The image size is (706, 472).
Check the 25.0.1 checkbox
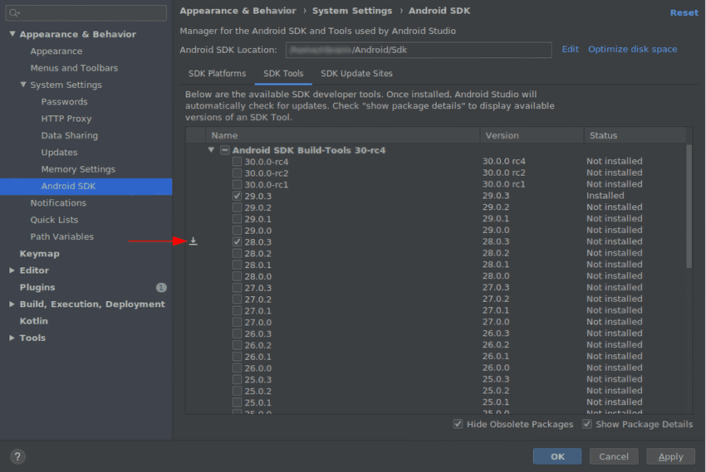pyautogui.click(x=237, y=402)
